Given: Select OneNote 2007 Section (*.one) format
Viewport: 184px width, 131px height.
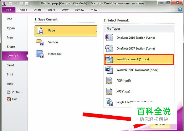Looking at the screenshot, I should 139,48.
